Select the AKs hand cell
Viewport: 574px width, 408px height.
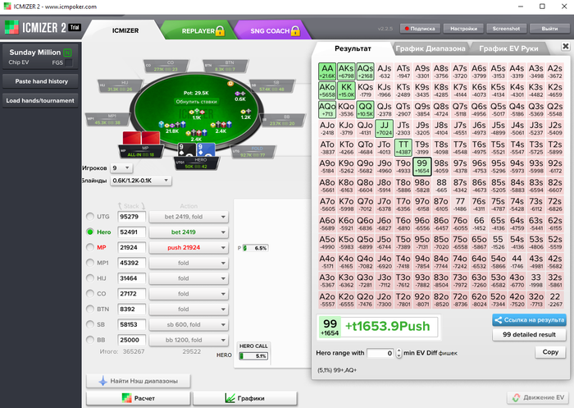[346, 71]
